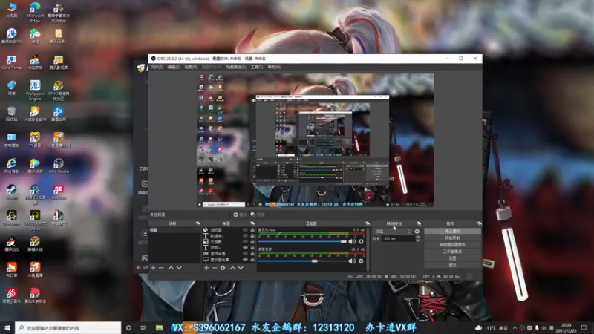Viewport: 594px width, 334px height.
Task: Click the 开始录制 start recording button
Action: pos(452,238)
